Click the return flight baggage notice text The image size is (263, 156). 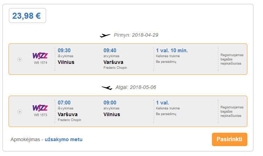[x=232, y=112]
